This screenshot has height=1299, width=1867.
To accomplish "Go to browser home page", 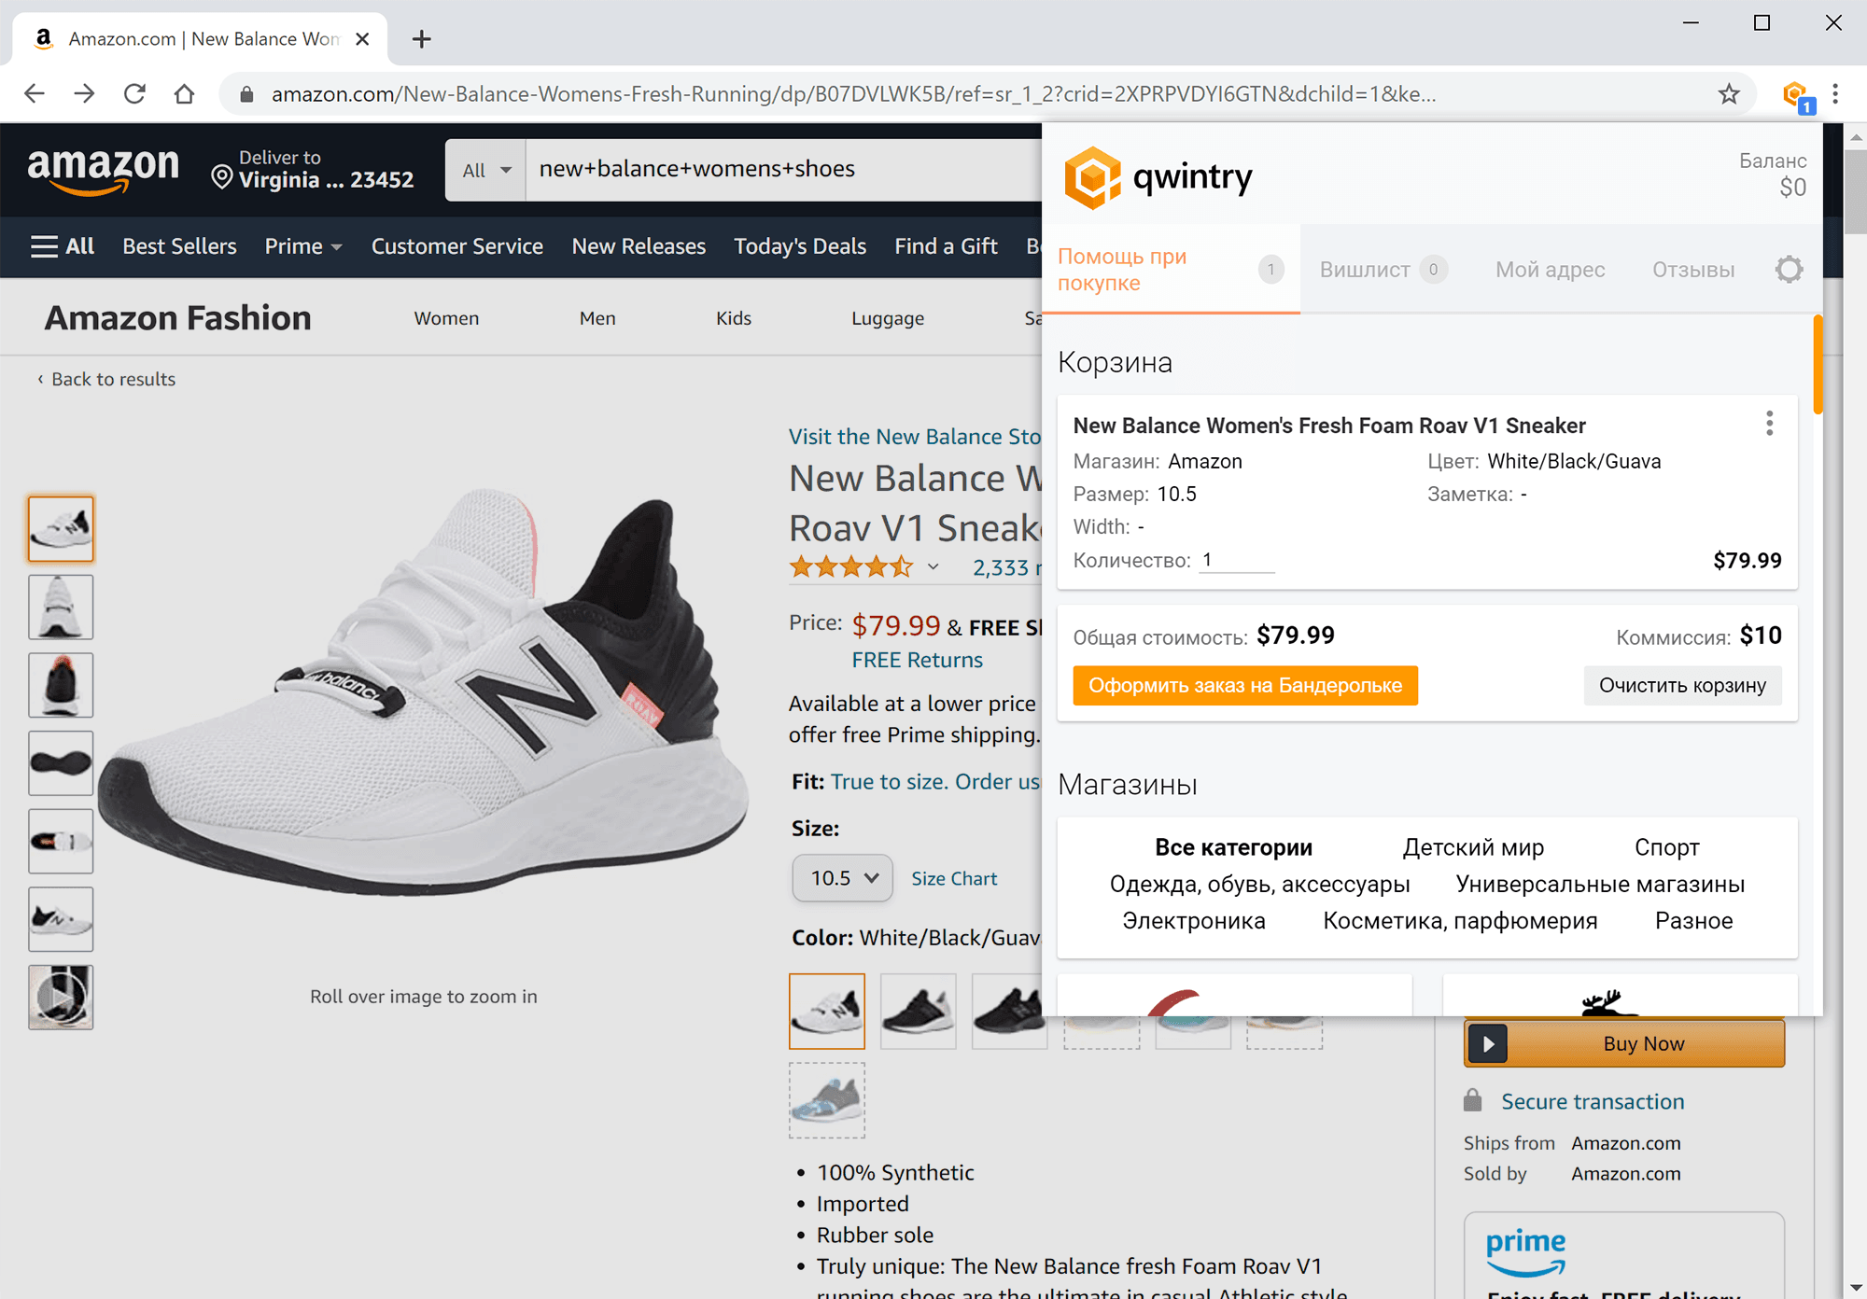I will point(184,94).
